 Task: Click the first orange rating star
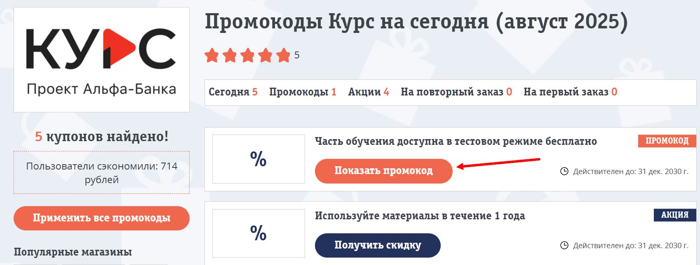pos(212,54)
